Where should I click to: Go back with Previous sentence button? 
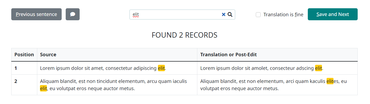click(36, 14)
